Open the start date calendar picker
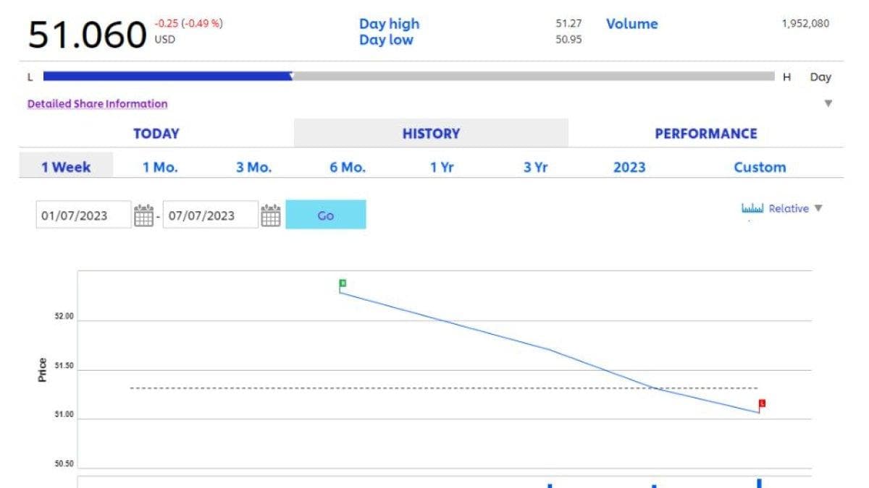869x488 pixels. pos(143,215)
